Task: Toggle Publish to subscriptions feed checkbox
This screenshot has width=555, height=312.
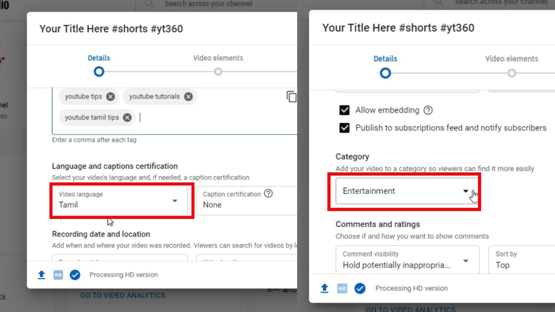Action: (x=344, y=128)
